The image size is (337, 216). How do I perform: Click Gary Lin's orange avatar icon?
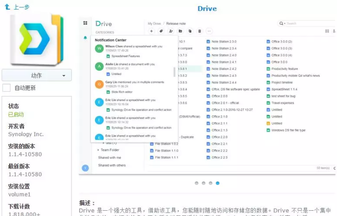(99, 84)
